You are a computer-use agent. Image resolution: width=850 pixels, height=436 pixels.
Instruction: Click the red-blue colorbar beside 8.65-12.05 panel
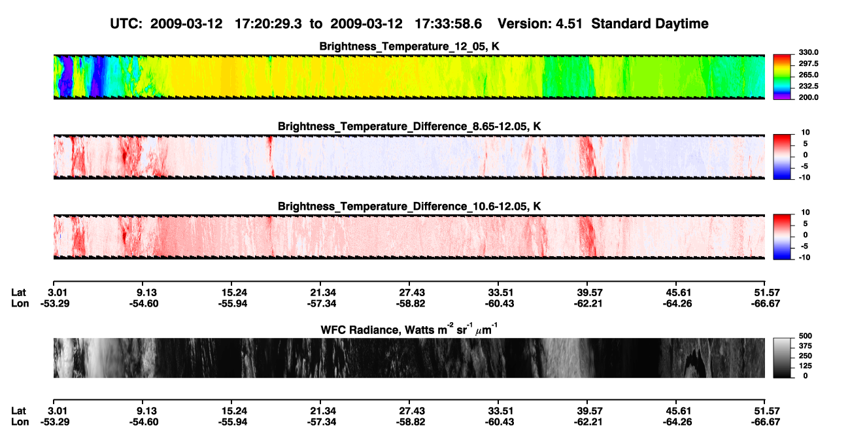pos(781,156)
